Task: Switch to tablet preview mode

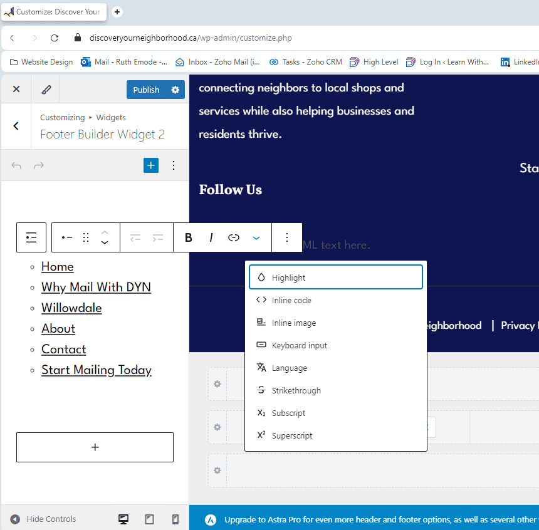Action: tap(149, 519)
